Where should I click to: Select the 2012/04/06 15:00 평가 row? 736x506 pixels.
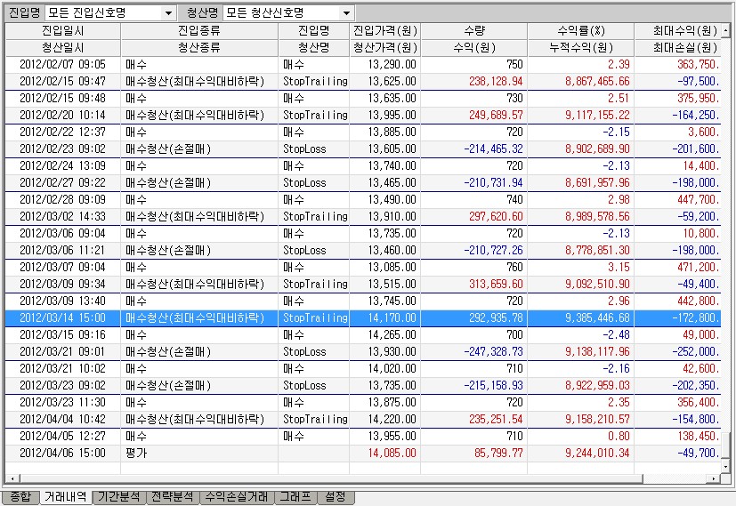356,453
